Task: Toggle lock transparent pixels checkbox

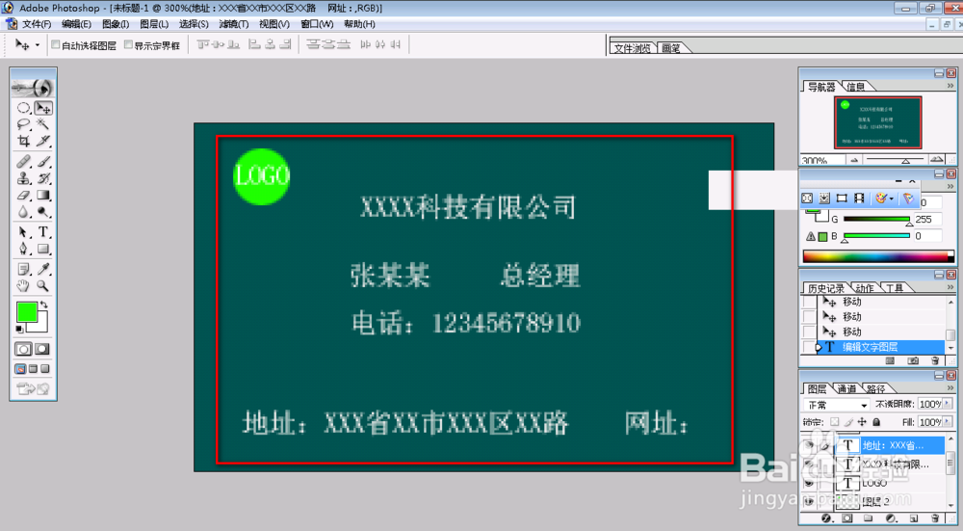Action: pyautogui.click(x=835, y=421)
